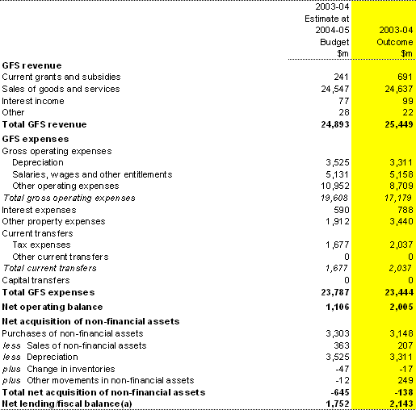Select purchases Outcome value 3,148

point(401,333)
